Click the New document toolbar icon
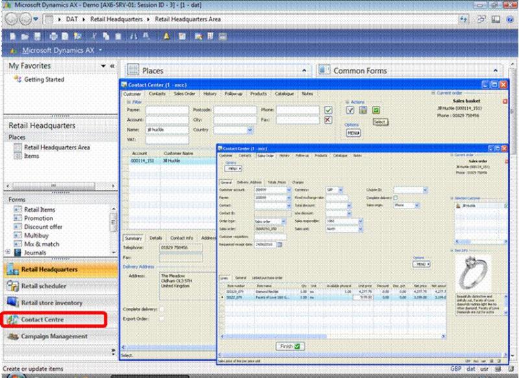 (12, 36)
